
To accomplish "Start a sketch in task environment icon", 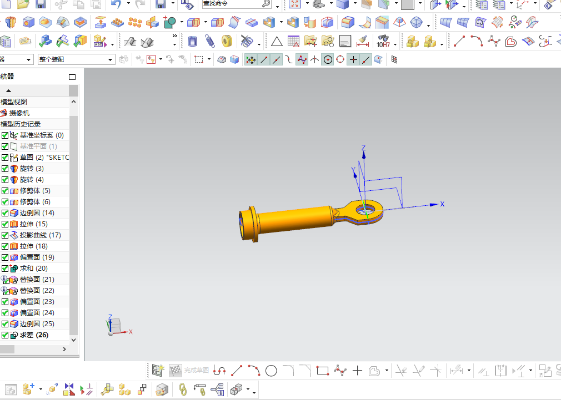I will click(x=158, y=371).
